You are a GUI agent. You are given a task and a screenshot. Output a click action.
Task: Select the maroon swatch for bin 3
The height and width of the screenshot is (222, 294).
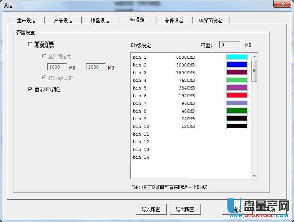tap(237, 72)
